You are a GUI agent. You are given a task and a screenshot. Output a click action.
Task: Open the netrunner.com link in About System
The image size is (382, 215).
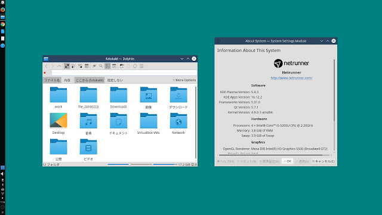[x=291, y=78]
